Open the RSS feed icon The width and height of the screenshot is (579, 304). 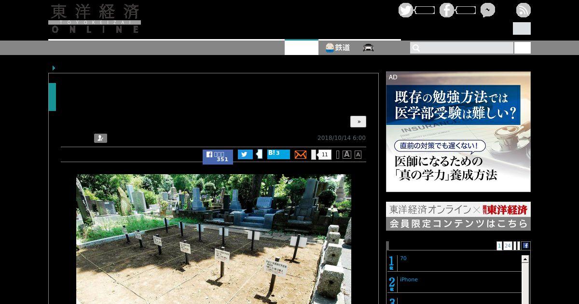(x=524, y=10)
